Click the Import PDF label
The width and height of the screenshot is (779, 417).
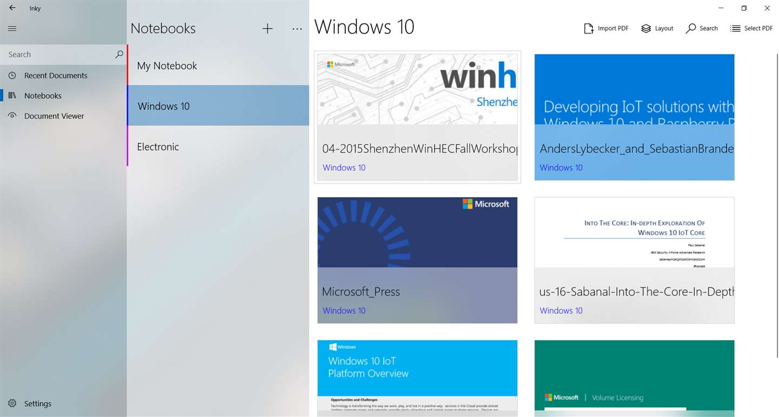(x=613, y=29)
